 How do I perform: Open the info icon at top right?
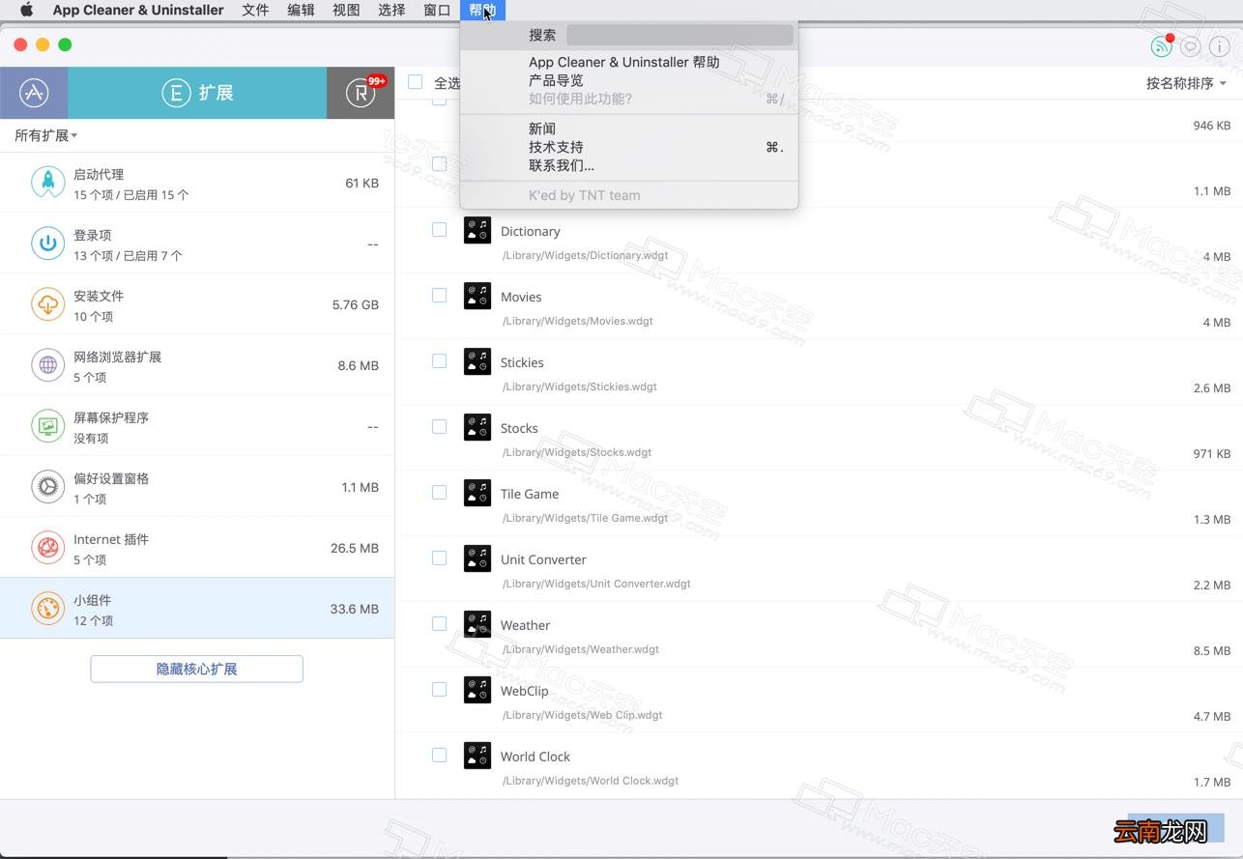(x=1218, y=45)
